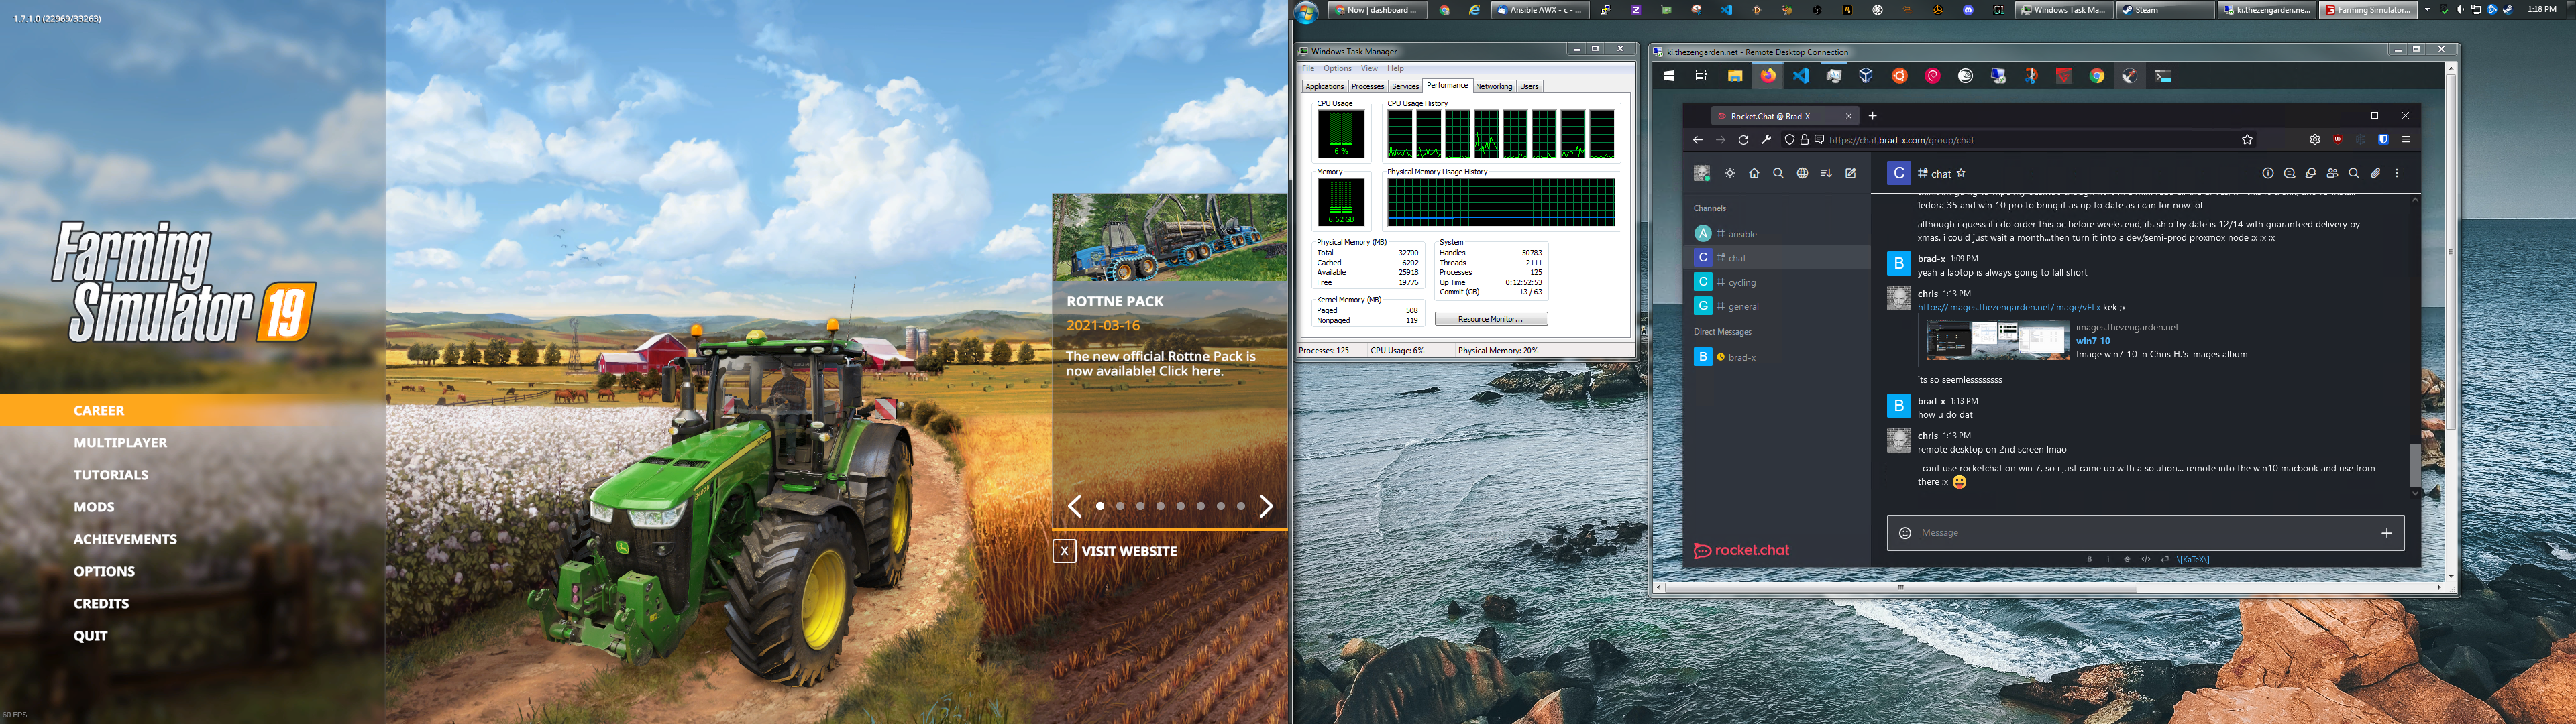The width and height of the screenshot is (2576, 724).
Task: Open Rocket.Chat sidebar sort dropdown
Action: pyautogui.click(x=1826, y=173)
